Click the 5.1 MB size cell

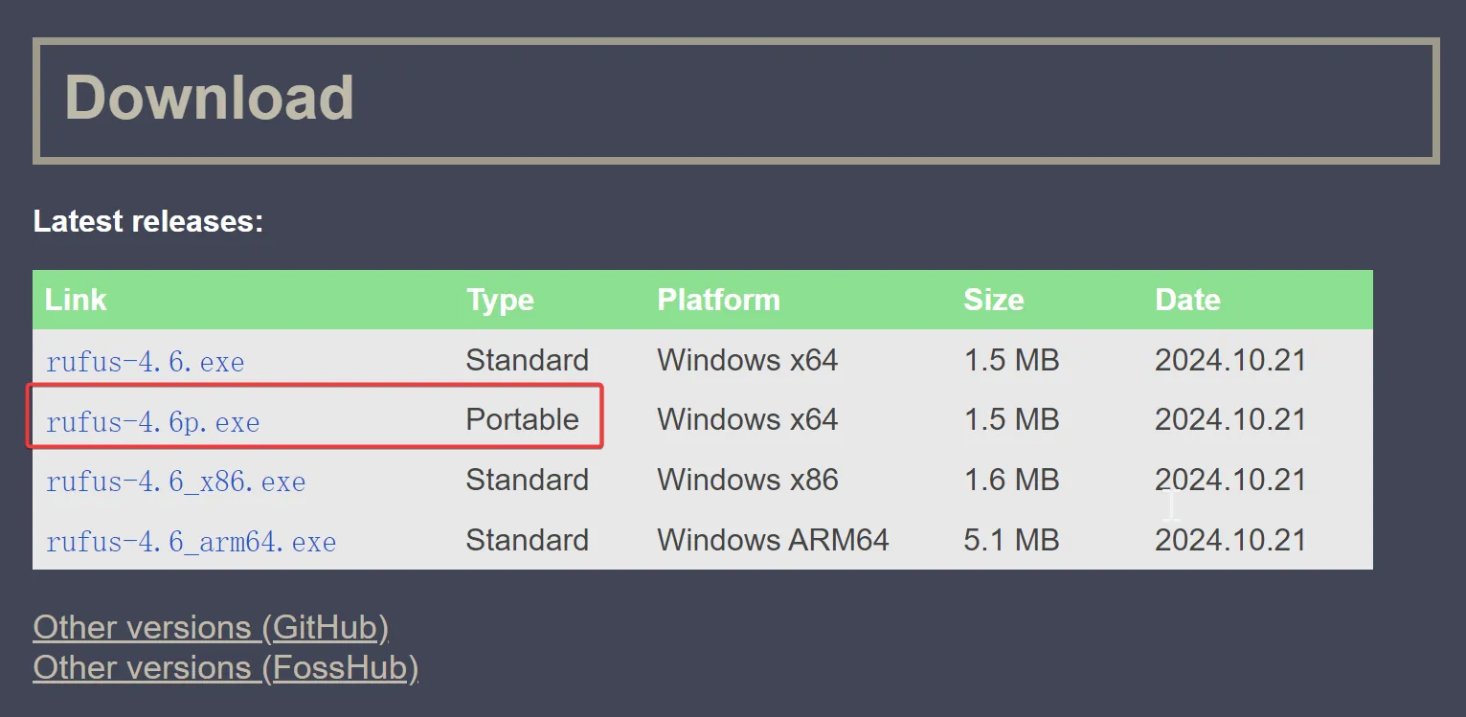1011,540
